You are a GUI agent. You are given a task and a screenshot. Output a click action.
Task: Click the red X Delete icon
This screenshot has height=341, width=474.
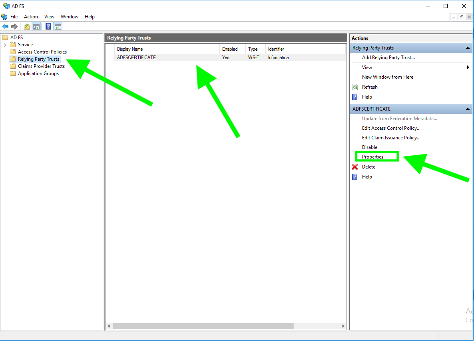[x=355, y=167]
